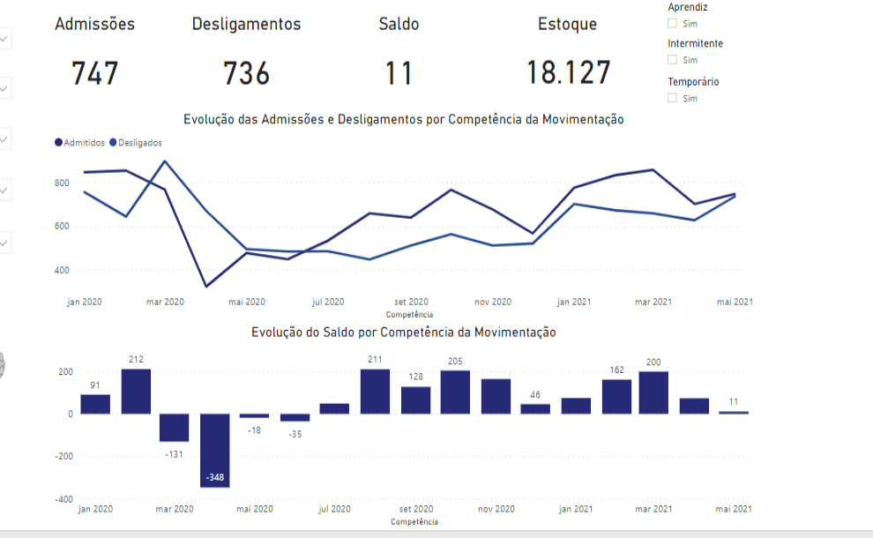Click the Admitidos legend color dot

click(x=59, y=142)
